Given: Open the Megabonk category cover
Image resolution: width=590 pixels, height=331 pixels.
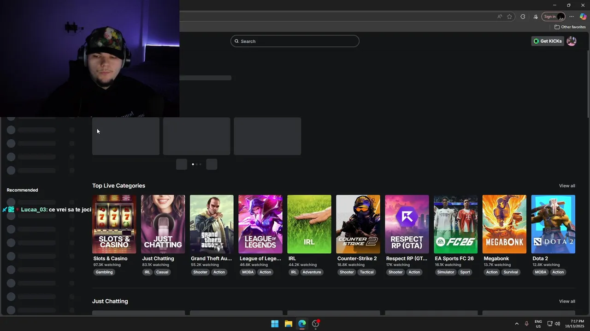Looking at the screenshot, I should click(x=504, y=224).
